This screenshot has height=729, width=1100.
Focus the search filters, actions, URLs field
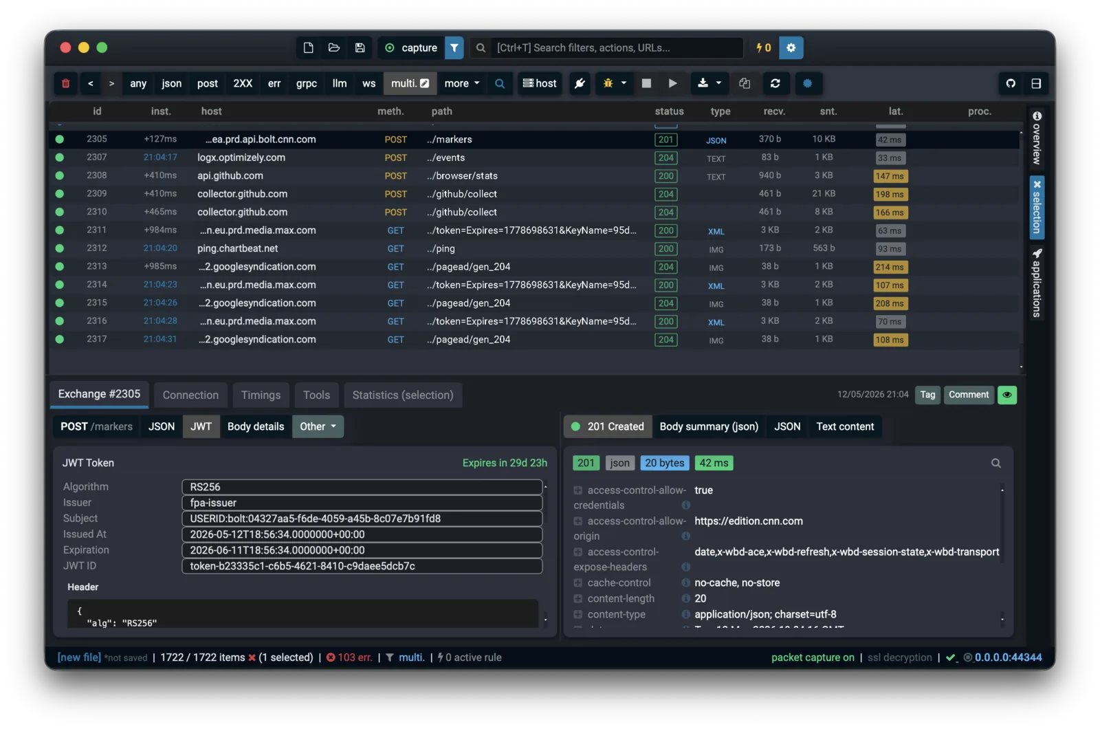click(x=618, y=47)
